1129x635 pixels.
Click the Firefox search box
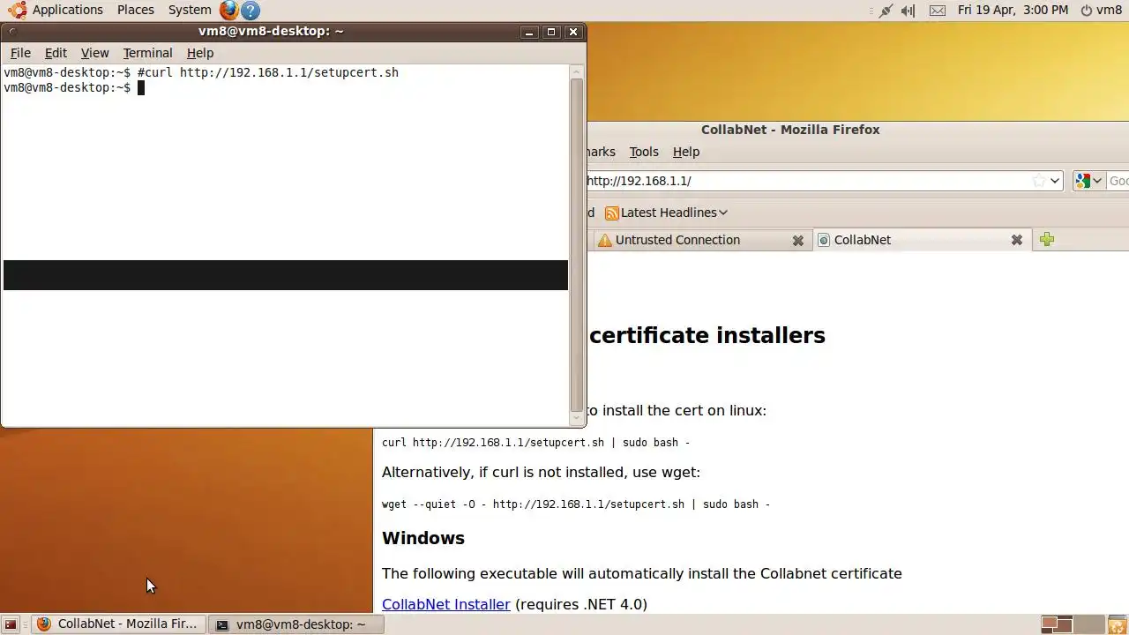tap(1118, 181)
